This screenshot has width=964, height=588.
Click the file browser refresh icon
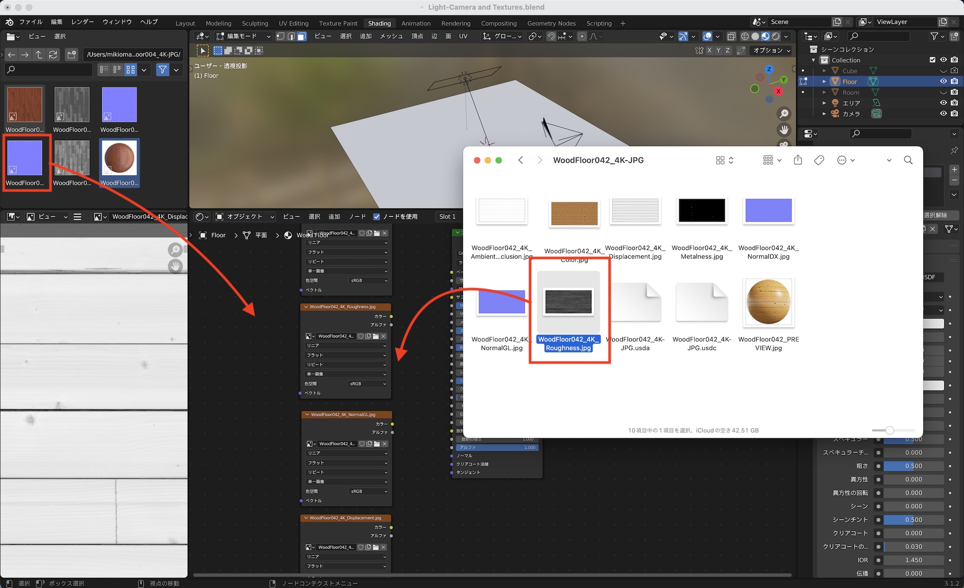tap(53, 54)
